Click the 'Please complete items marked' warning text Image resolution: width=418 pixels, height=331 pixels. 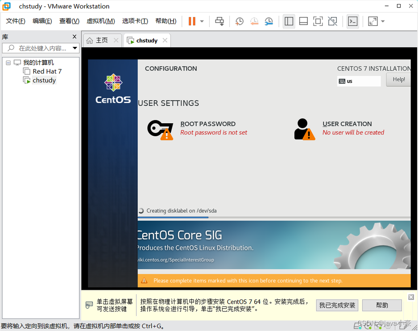(x=248, y=281)
